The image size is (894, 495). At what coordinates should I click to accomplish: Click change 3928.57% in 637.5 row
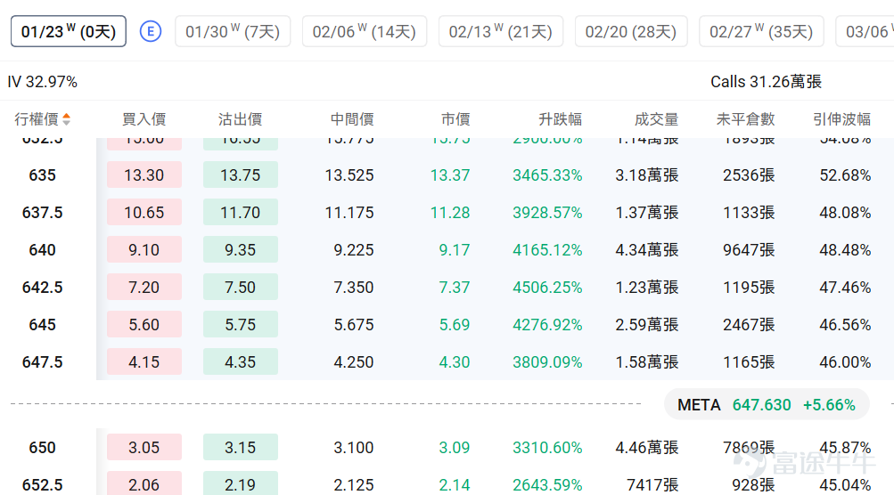point(547,213)
